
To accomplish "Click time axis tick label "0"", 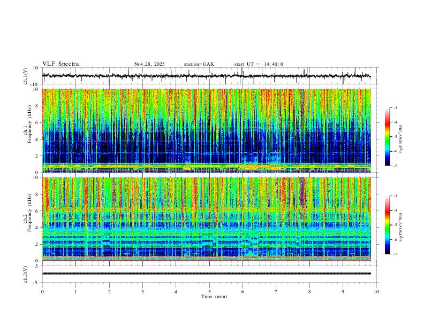I will tap(42, 292).
